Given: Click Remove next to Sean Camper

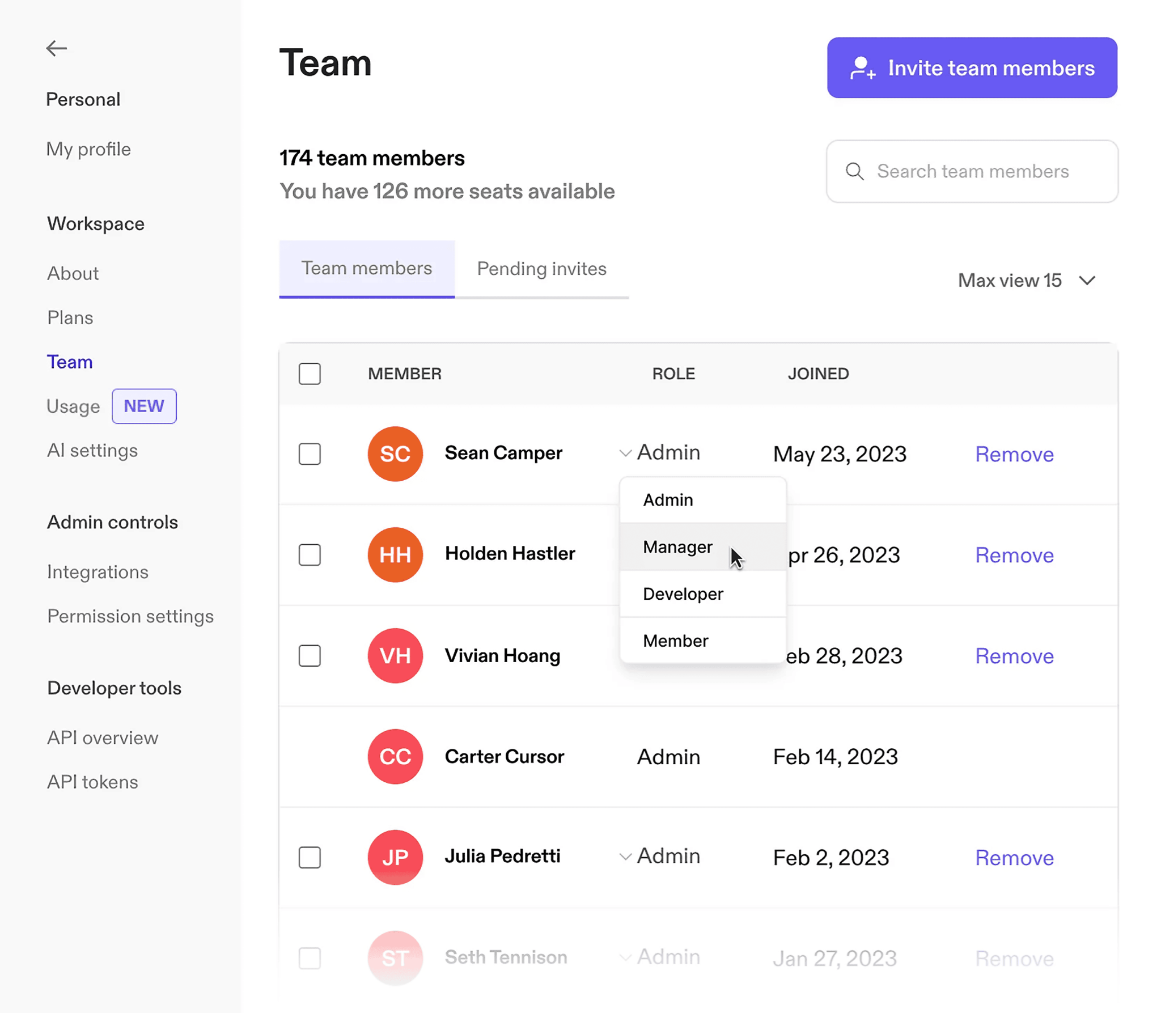Looking at the screenshot, I should tap(1015, 453).
